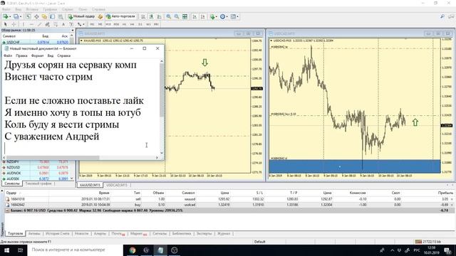Open Notepad's Формат menu
The height and width of the screenshot is (256, 456).
37,55
